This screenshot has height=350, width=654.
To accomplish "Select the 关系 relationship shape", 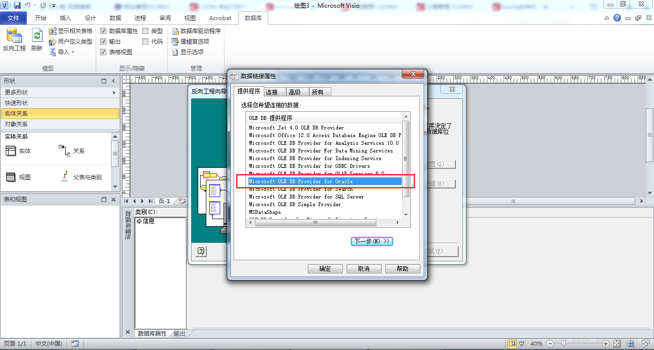I will tap(72, 151).
